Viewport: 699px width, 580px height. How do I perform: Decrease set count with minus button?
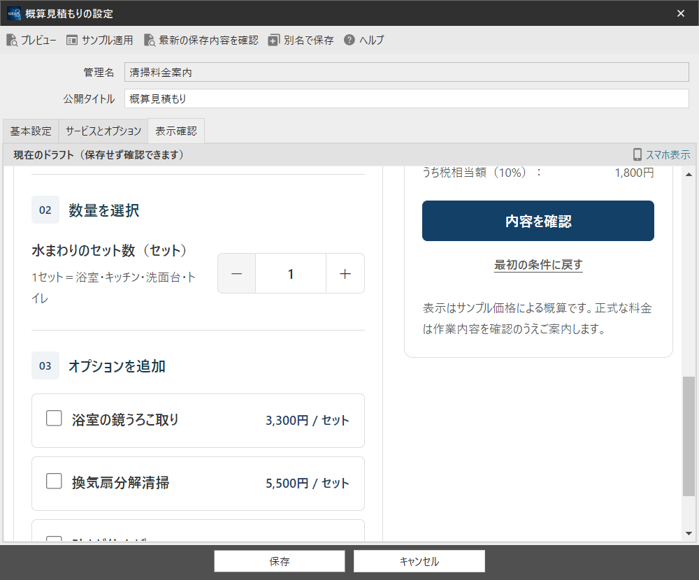[237, 274]
